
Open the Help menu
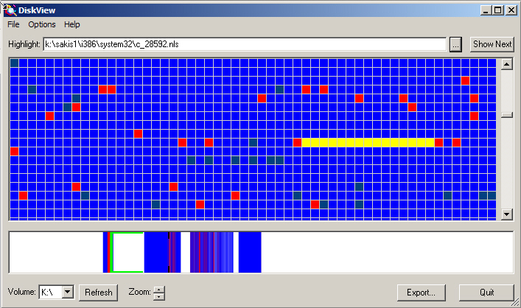pyautogui.click(x=71, y=24)
